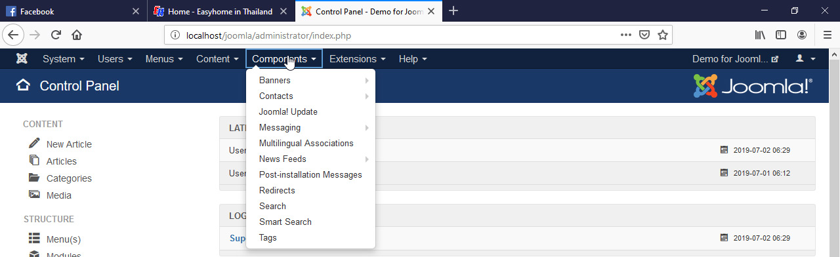Open New Article sidebar link
The image size is (840, 257).
69,144
